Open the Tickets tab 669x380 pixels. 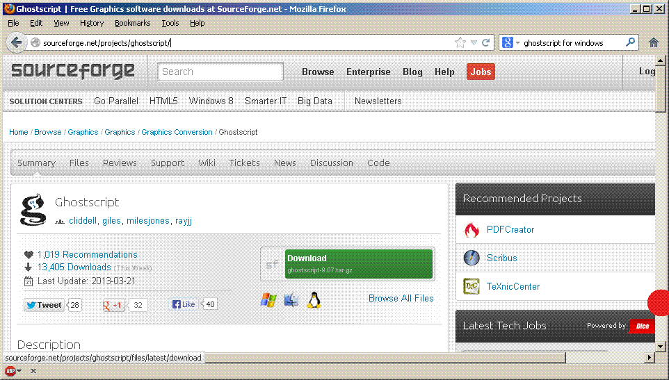(x=245, y=163)
